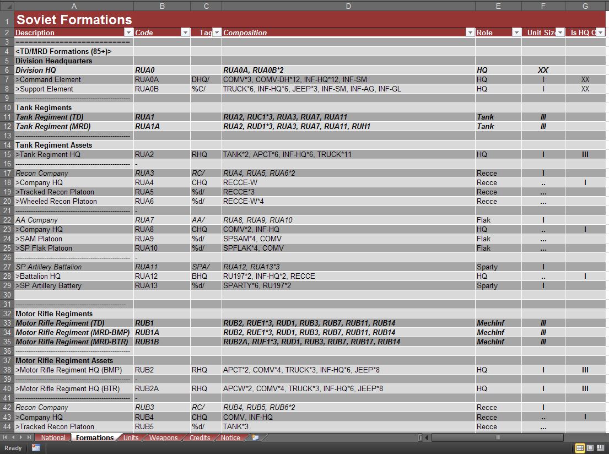Select the 'Tank Regiment (MRD)' cell

coord(74,126)
